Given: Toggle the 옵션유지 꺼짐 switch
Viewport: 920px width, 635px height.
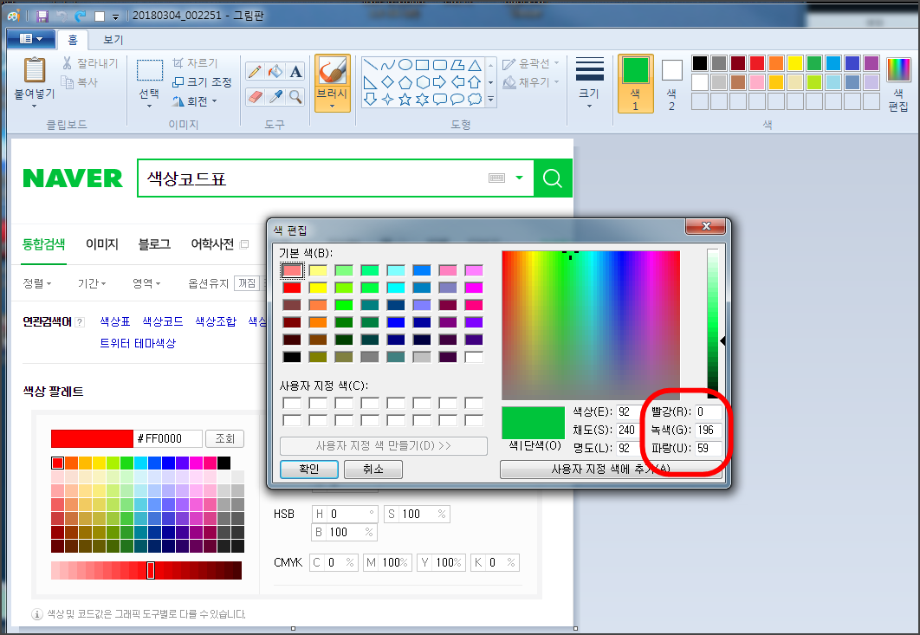Looking at the screenshot, I should [246, 283].
